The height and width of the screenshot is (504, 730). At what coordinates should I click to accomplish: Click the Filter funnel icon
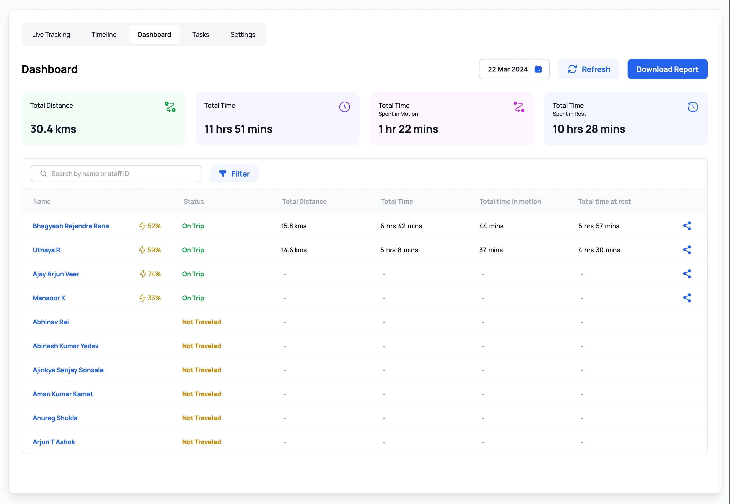[223, 174]
